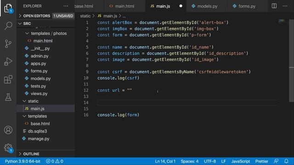Click Ln 14, Col 1 cursor position
Image resolution: width=294 pixels, height=165 pixels.
[x=165, y=161]
